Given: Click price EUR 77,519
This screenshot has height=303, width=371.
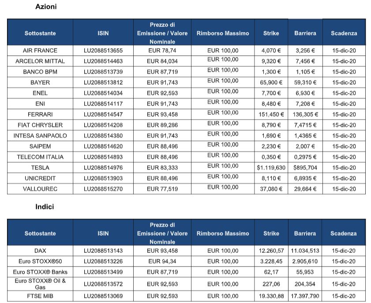Looking at the screenshot, I should pyautogui.click(x=162, y=189).
